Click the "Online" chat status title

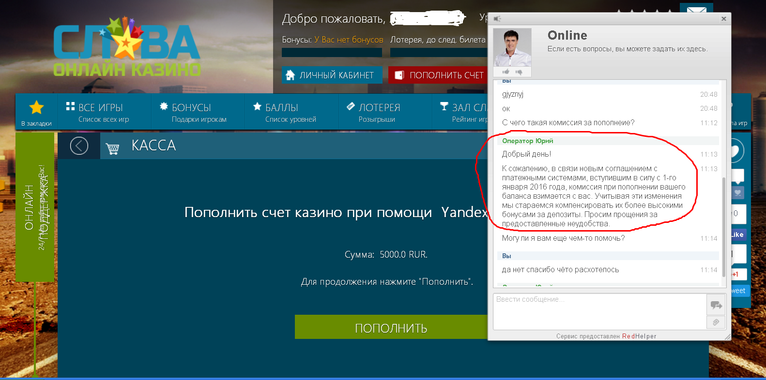(x=567, y=35)
